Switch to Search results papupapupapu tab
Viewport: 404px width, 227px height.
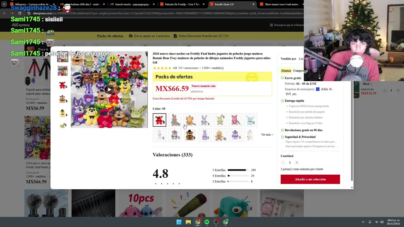point(132,4)
